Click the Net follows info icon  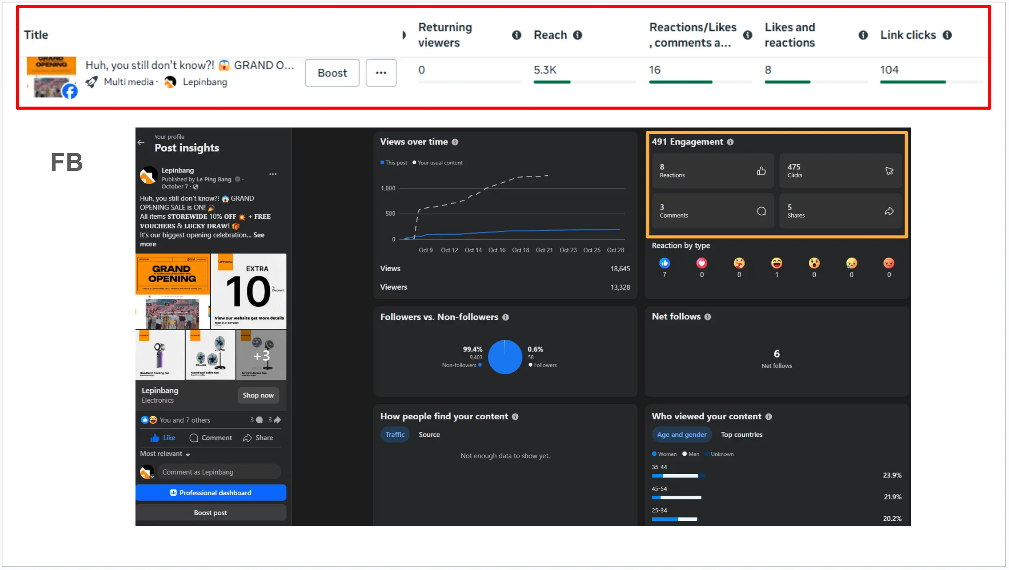pyautogui.click(x=708, y=317)
